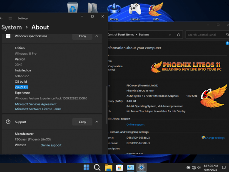Open the taskbar volume speaker icon

199,167
